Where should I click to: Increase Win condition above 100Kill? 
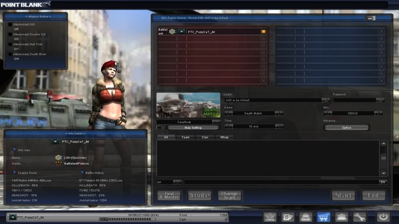[x=378, y=113]
